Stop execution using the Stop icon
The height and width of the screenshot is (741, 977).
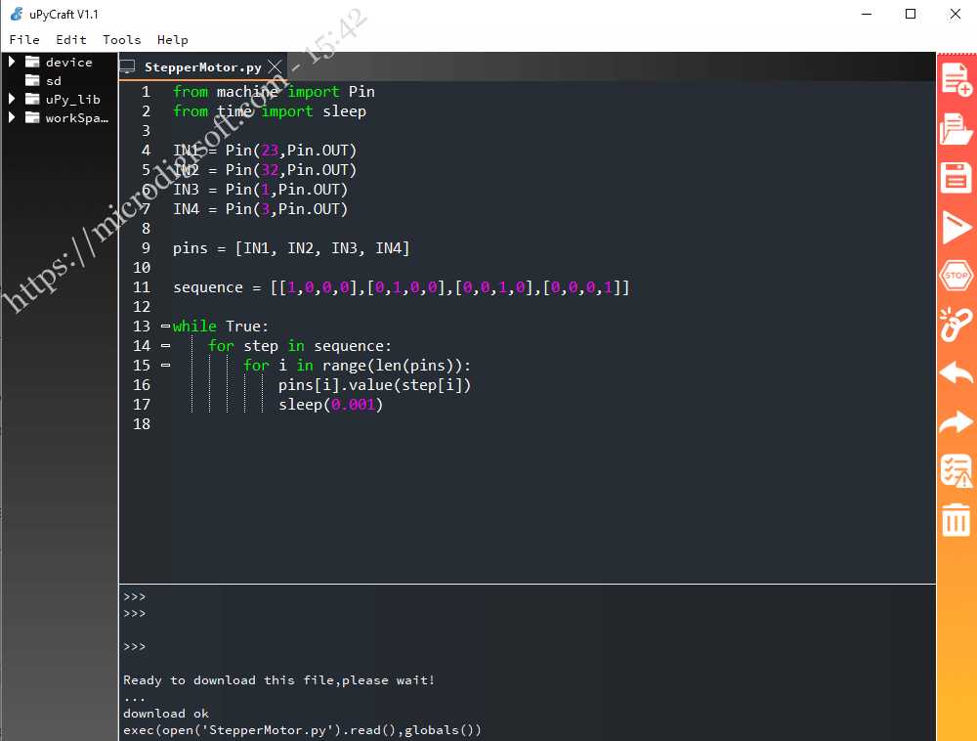(956, 275)
